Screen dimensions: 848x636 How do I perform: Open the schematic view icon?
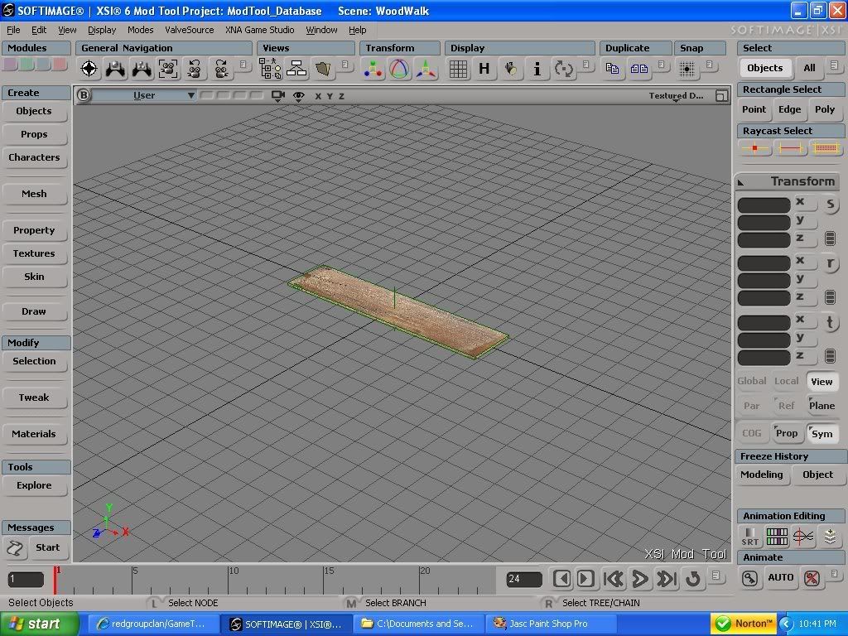click(x=296, y=69)
